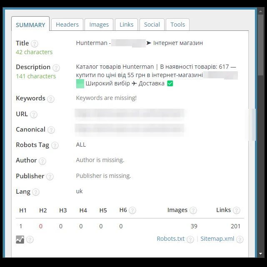Click the help icon after H6 header

[132, 210]
